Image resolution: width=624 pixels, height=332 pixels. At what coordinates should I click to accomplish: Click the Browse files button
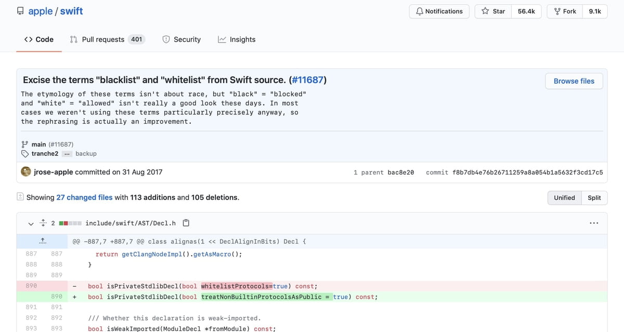574,81
